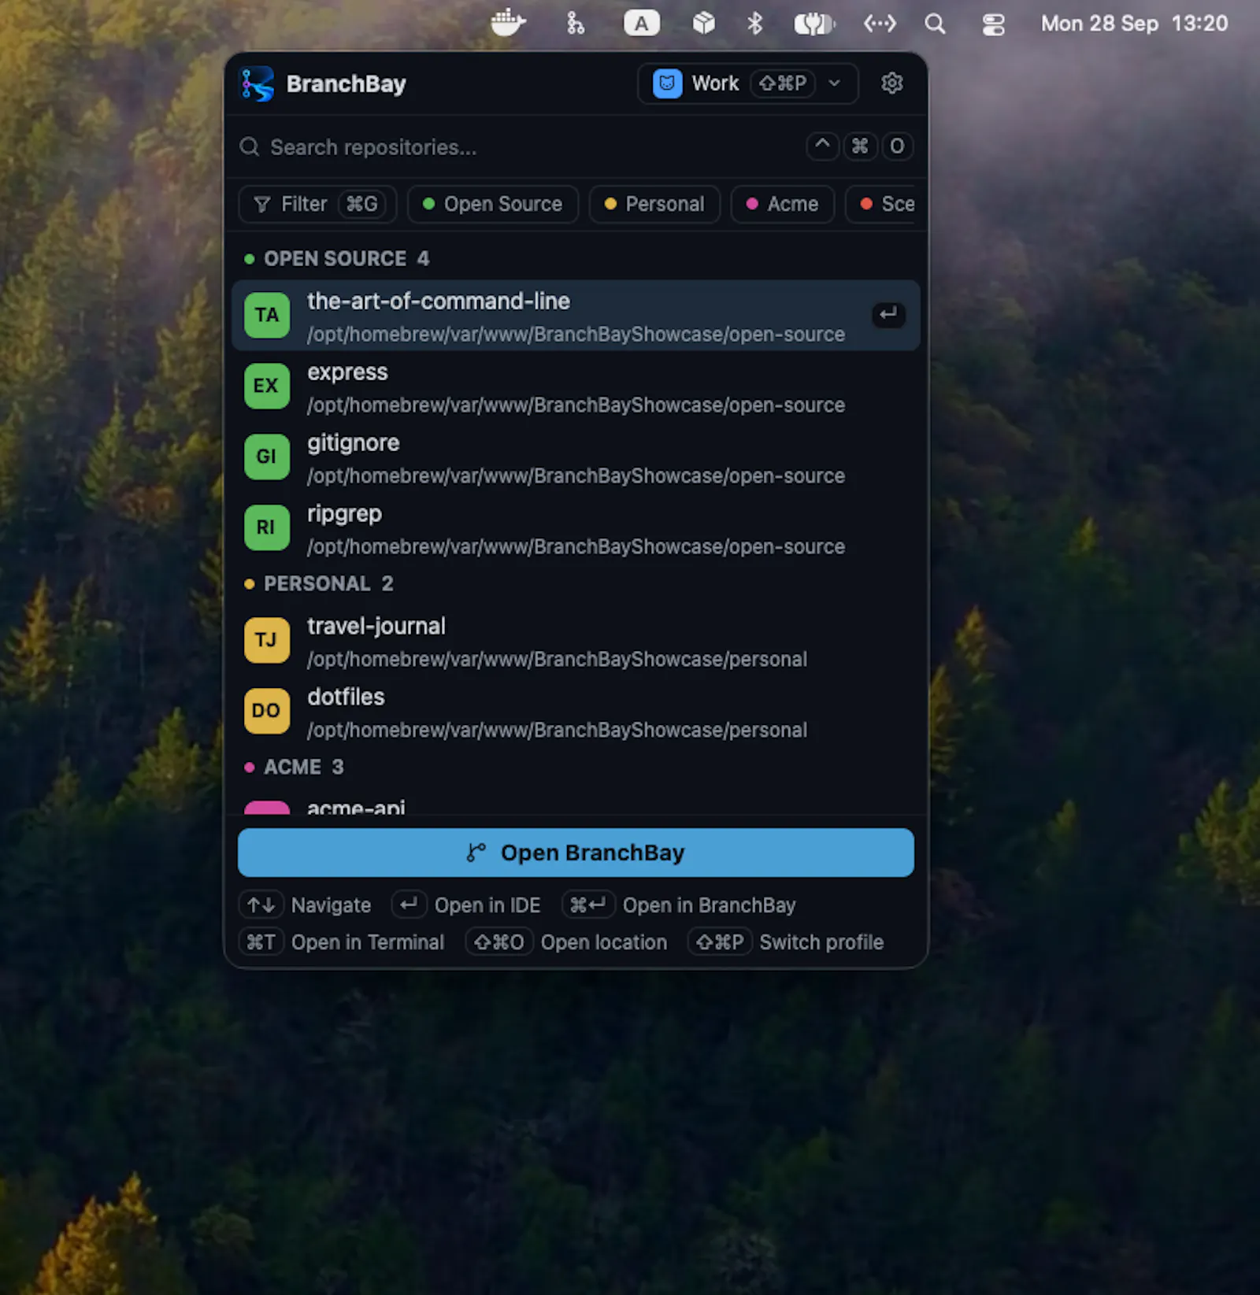Open the settings gear in BranchBay
Image resolution: width=1260 pixels, height=1295 pixels.
pyautogui.click(x=891, y=83)
